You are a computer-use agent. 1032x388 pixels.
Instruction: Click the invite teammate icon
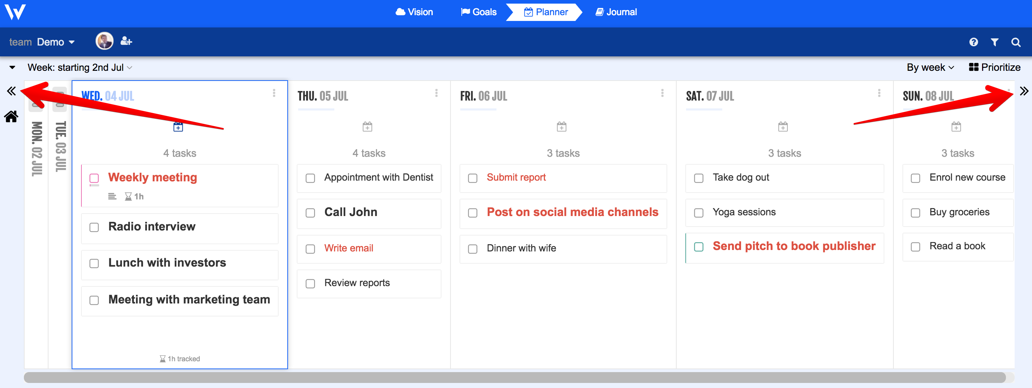click(x=126, y=41)
